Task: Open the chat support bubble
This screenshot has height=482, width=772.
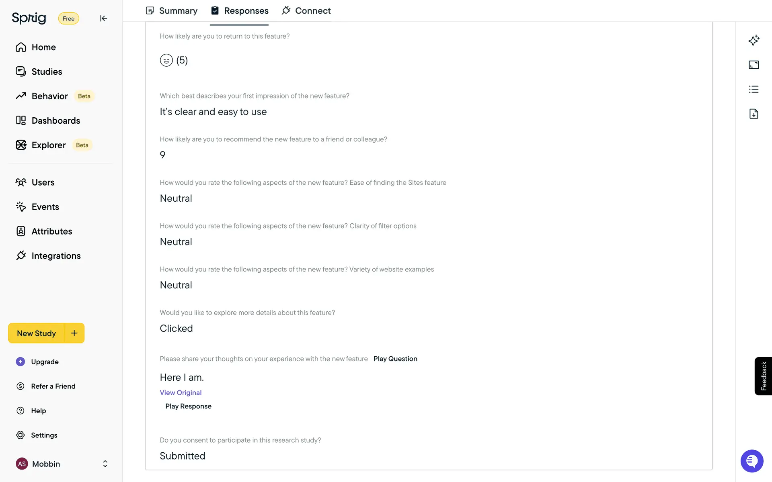Action: (751, 461)
